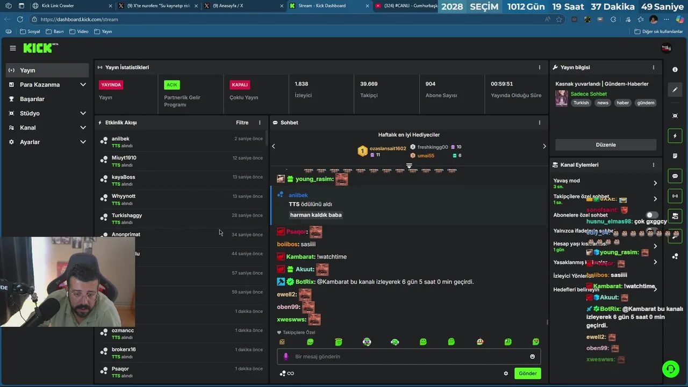Click the broadcast signal icon in right sidebar
This screenshot has height=387, width=688.
(x=675, y=196)
